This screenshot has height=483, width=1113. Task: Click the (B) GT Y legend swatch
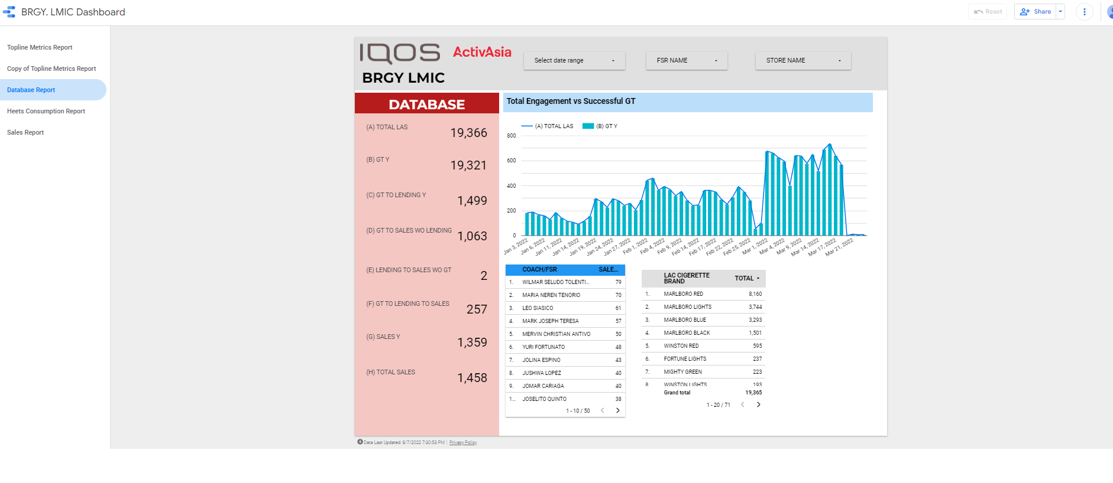click(x=588, y=126)
